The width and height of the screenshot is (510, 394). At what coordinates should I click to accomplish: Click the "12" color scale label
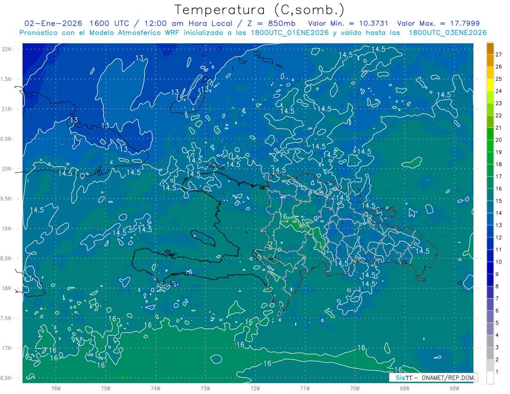click(499, 237)
